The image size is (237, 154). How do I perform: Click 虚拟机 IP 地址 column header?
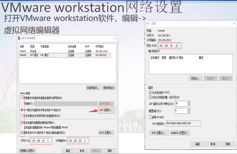coord(176,58)
